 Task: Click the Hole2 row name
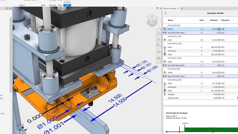(170, 91)
